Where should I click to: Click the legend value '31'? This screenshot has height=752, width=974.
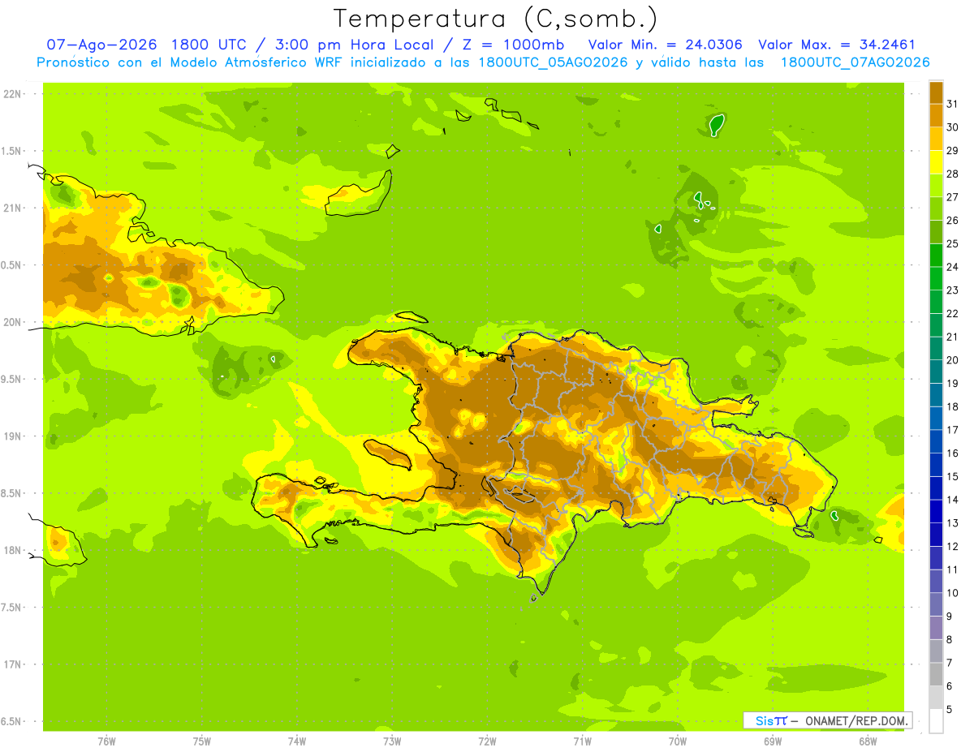pos(952,103)
